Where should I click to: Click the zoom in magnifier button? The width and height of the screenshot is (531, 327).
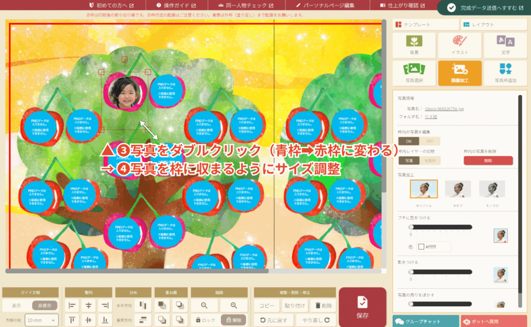(234, 306)
